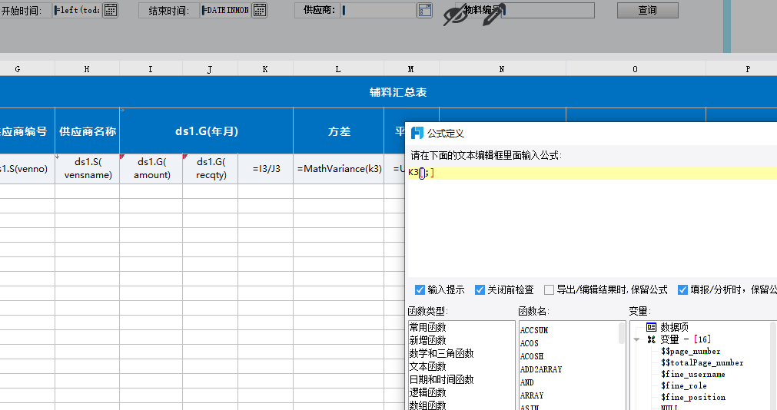Select $fine_position variable
This screenshot has width=777, height=410.
point(693,397)
